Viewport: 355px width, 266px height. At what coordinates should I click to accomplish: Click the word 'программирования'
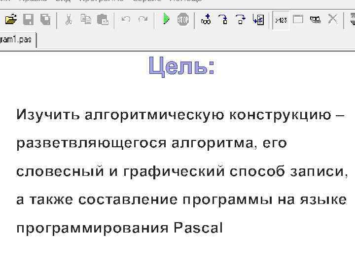(x=92, y=228)
